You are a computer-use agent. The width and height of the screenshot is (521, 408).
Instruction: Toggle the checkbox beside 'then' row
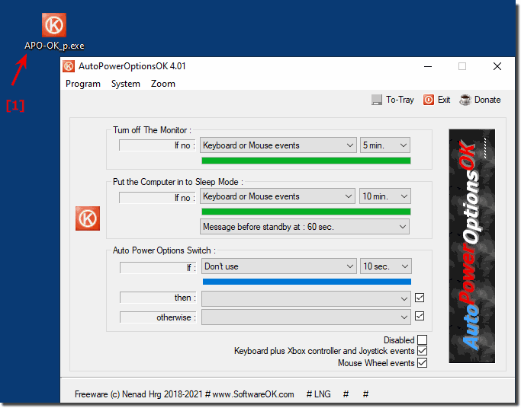click(420, 298)
